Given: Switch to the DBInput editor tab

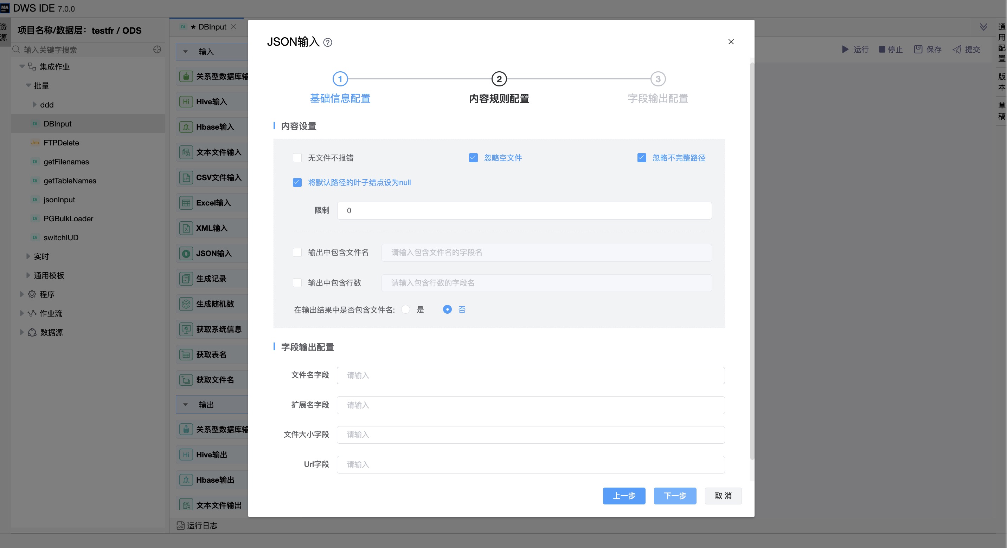Looking at the screenshot, I should pyautogui.click(x=212, y=27).
